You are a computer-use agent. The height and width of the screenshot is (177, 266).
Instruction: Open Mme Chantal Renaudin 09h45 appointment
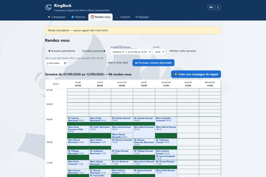coord(122,136)
